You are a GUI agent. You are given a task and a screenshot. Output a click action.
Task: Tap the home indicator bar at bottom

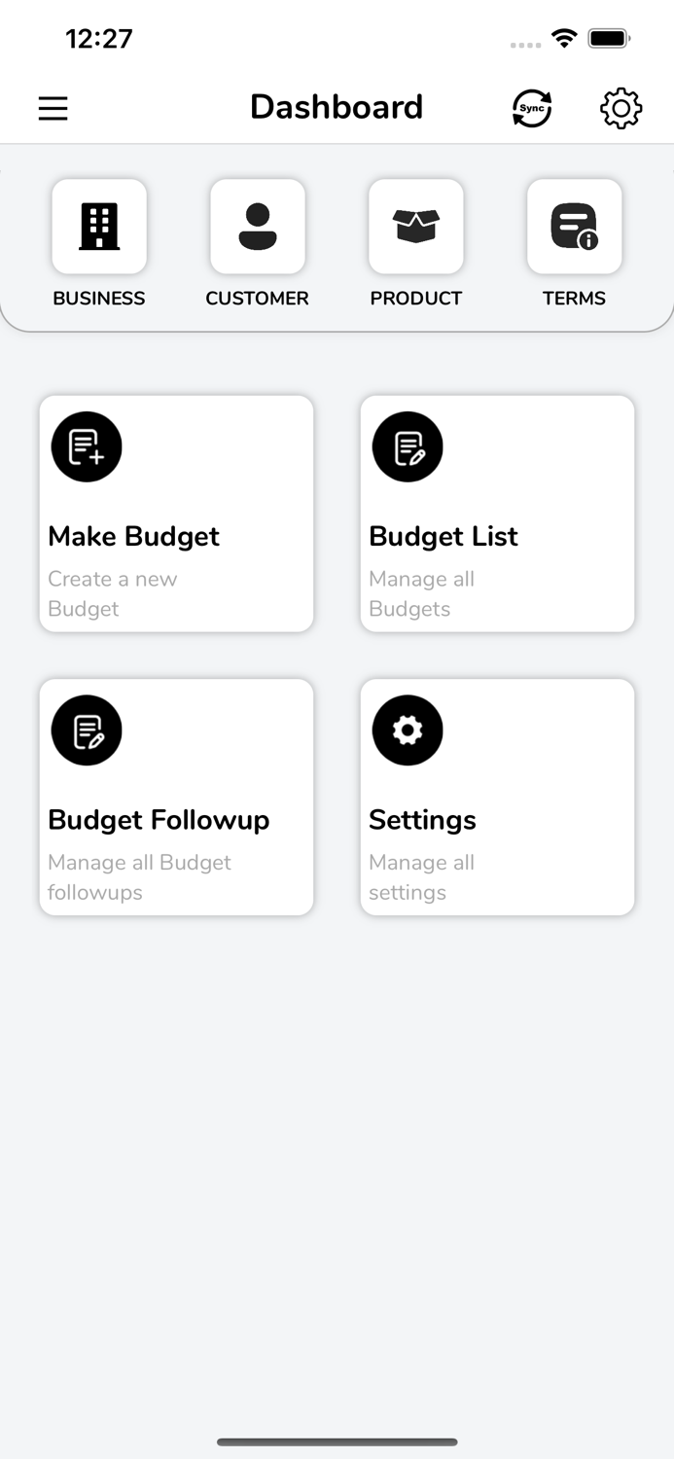pos(337,1442)
